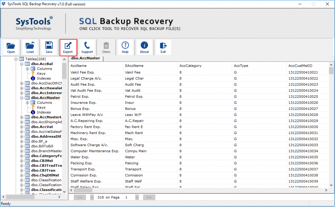The image size is (335, 207).
Task: Click tree panel horizontal scroll right arrow
Action: (59, 197)
